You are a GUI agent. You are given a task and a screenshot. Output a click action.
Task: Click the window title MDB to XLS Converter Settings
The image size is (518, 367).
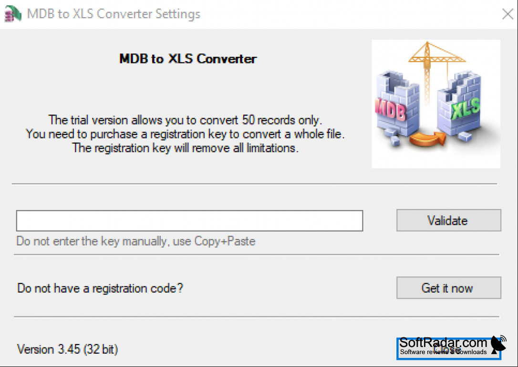coord(114,14)
